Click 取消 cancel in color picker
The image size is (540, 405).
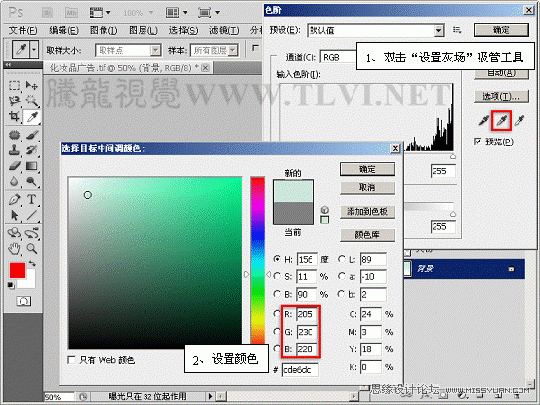pyautogui.click(x=367, y=188)
